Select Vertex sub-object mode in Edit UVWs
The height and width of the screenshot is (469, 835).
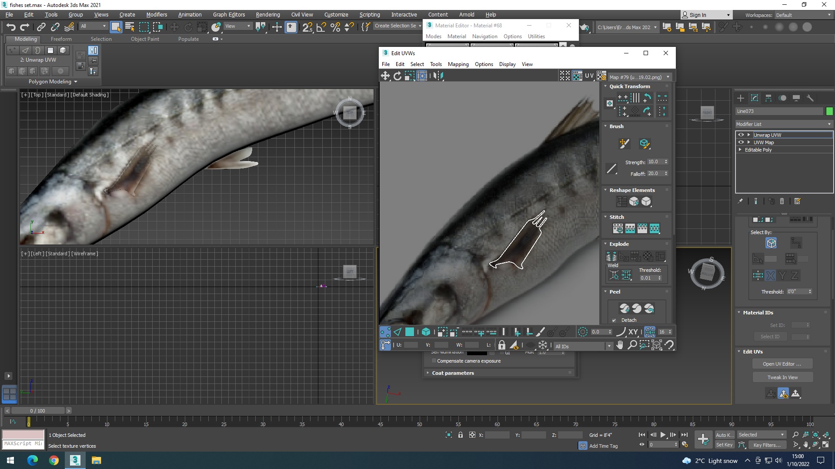click(x=385, y=332)
